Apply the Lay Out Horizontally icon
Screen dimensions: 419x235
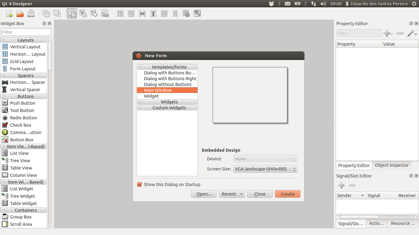point(120,13)
